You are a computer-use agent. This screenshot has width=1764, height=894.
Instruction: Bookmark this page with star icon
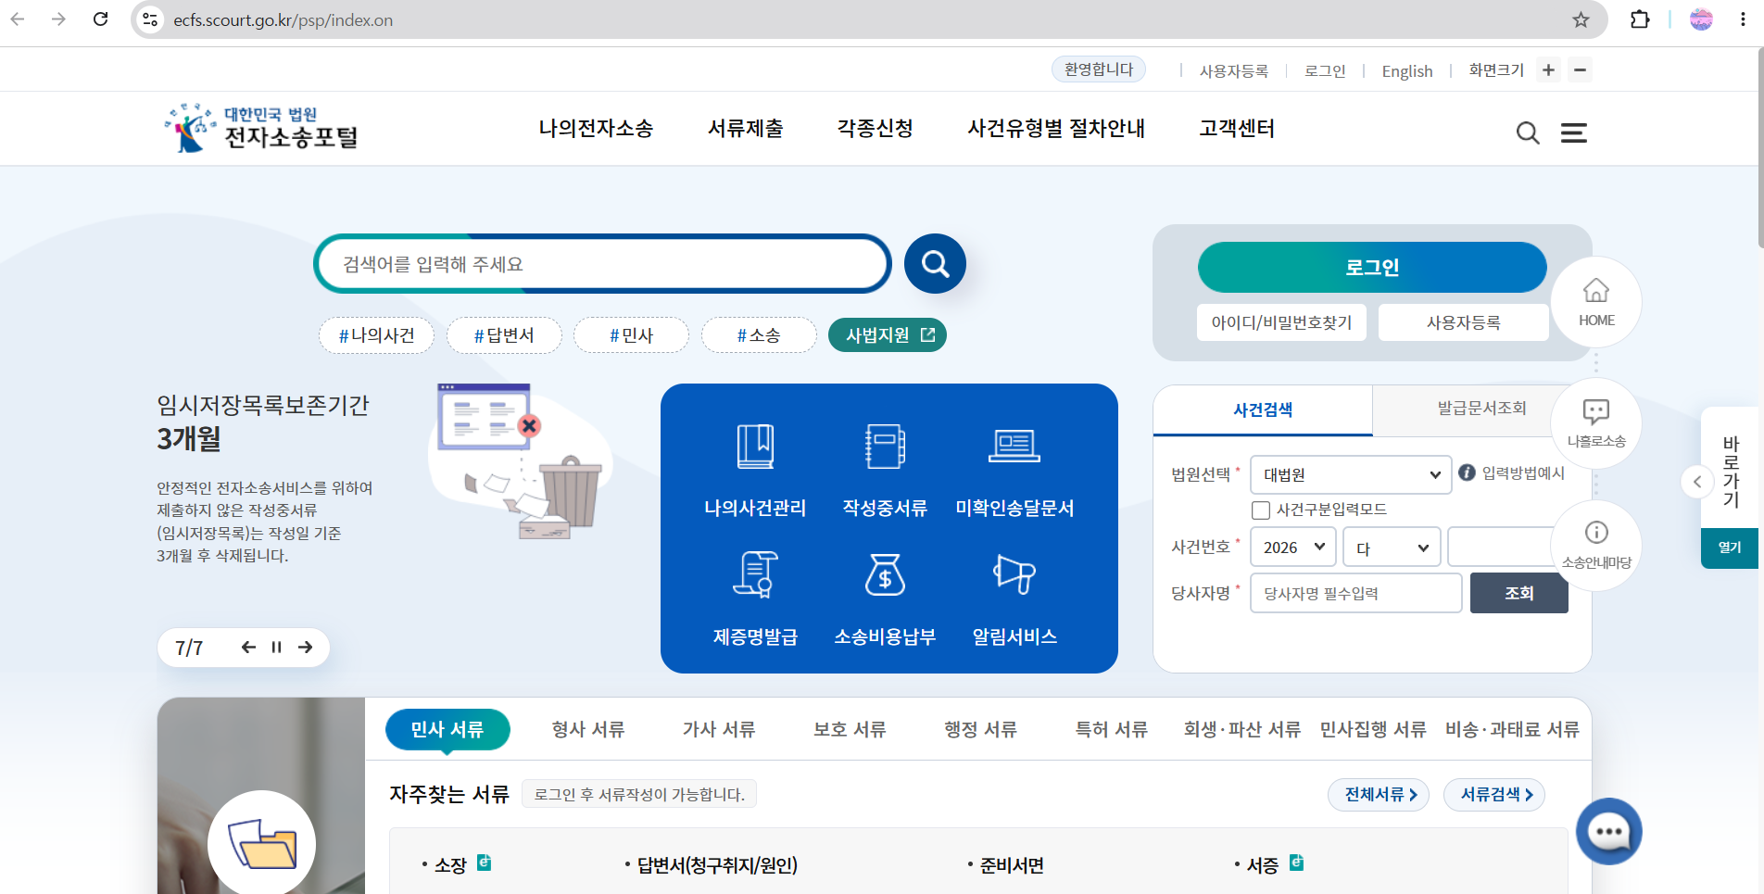(1581, 19)
